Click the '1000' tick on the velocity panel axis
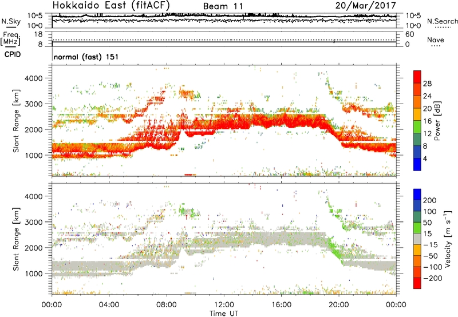This screenshot has width=458, height=317. (x=34, y=274)
